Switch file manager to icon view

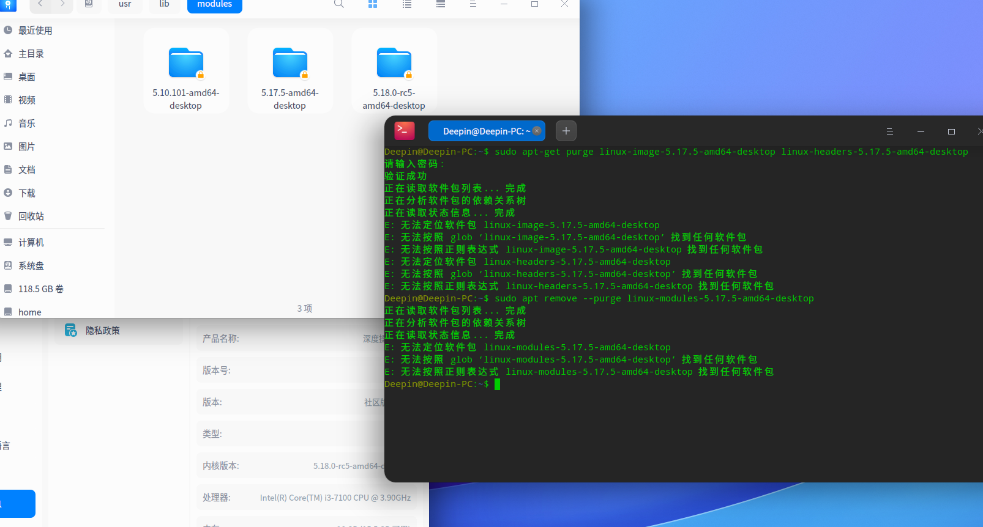(373, 4)
